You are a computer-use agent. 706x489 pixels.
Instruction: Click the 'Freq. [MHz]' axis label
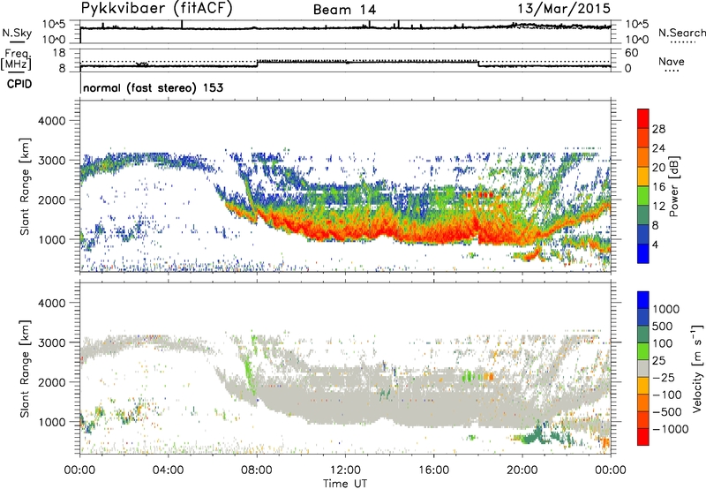[17, 60]
